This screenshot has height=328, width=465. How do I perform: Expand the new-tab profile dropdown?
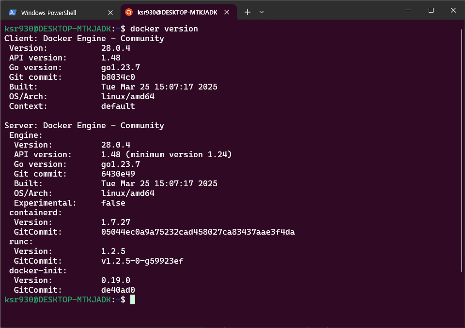[261, 12]
